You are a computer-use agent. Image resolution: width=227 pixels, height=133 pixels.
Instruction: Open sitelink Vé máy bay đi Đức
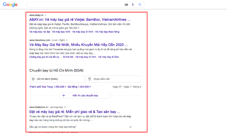108,57
